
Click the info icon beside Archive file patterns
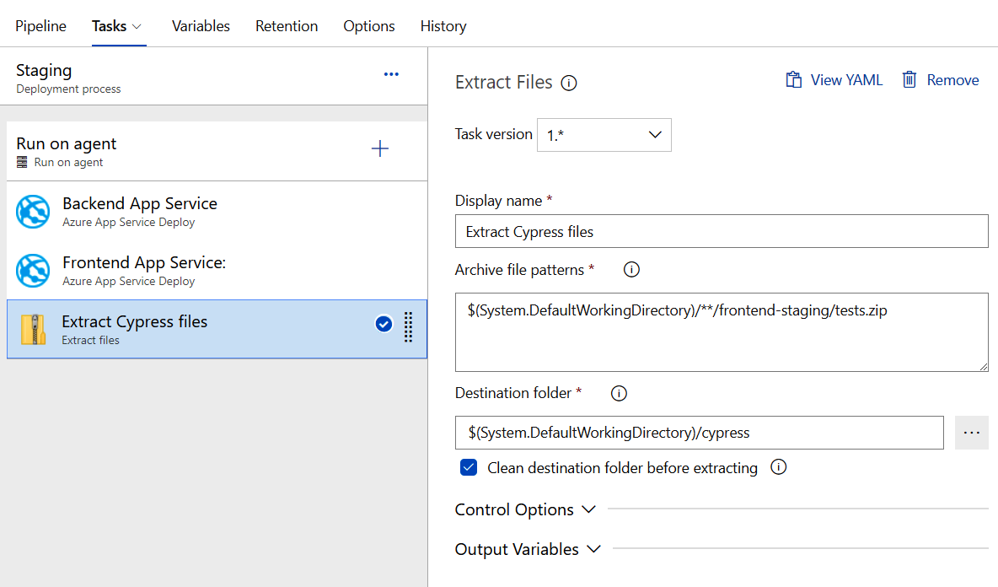(630, 270)
